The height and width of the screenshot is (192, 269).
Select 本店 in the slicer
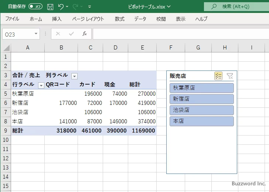click(202, 121)
